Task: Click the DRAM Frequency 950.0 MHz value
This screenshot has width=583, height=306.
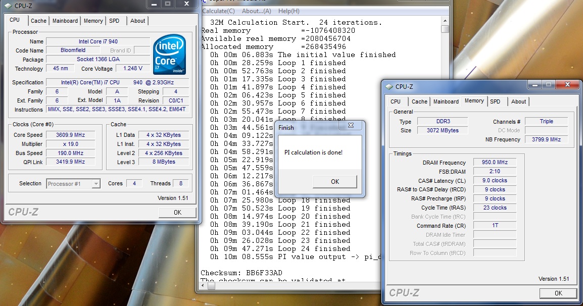Action: coord(495,162)
